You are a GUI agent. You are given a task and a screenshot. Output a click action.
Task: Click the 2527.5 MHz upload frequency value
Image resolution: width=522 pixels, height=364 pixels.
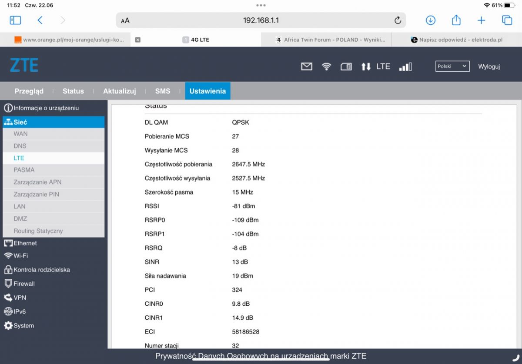pyautogui.click(x=248, y=178)
